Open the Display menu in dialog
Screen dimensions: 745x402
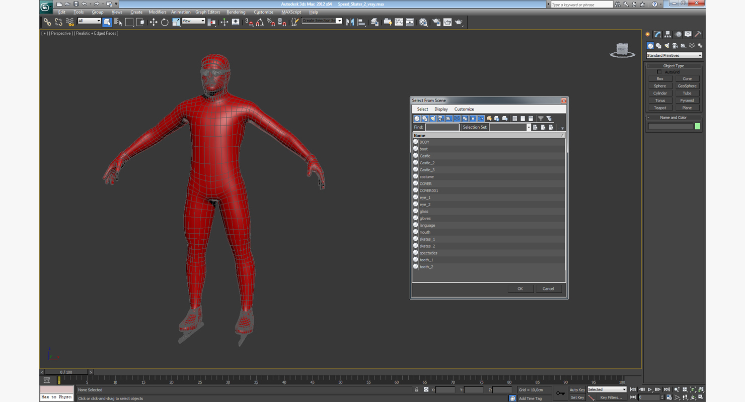click(x=441, y=109)
